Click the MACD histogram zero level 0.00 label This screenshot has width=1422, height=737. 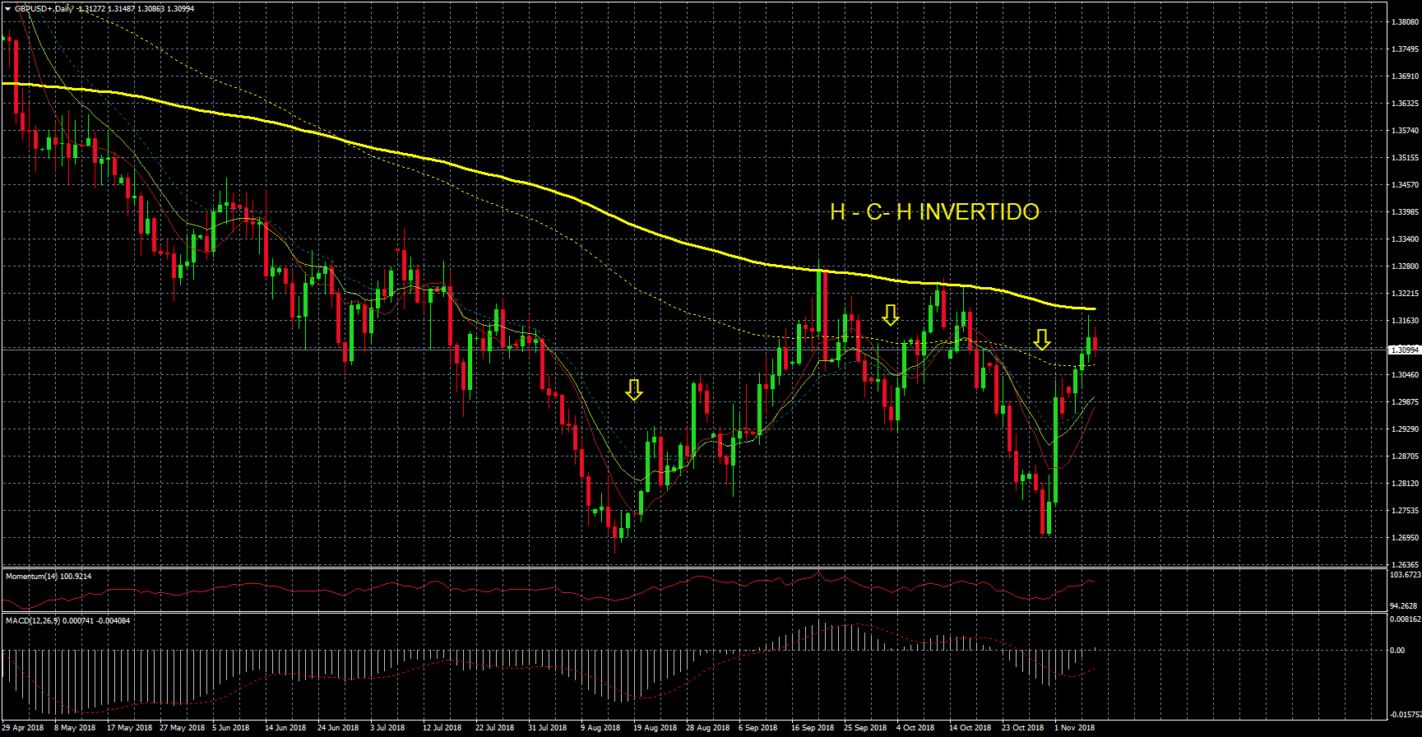(x=1397, y=650)
